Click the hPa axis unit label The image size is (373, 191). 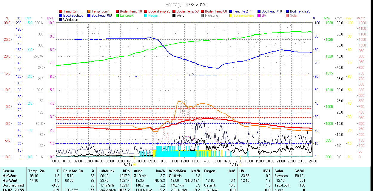point(327,18)
